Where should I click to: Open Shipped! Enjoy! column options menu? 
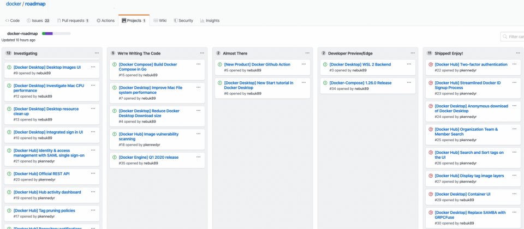tap(517, 53)
